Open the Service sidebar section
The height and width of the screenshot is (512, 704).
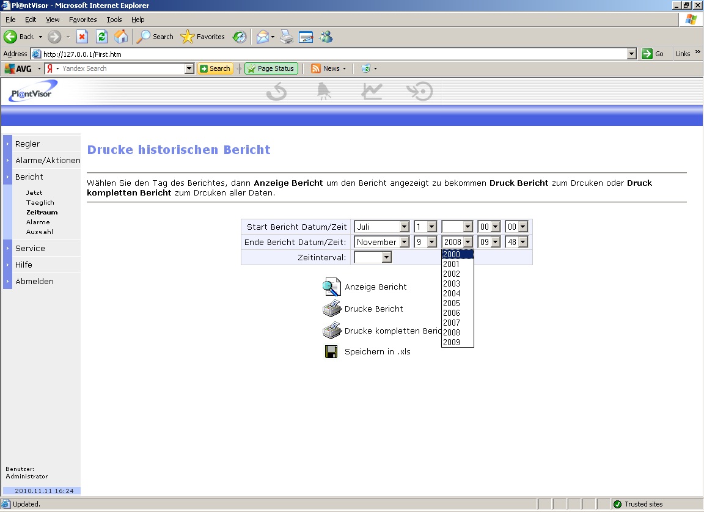(x=30, y=249)
